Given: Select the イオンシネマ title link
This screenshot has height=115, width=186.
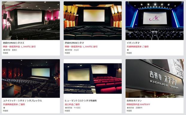Looking at the screenshot, I should click(133, 43).
